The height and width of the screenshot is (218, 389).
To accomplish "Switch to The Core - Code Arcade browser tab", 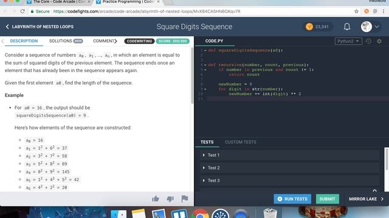I will pyautogui.click(x=58, y=2).
